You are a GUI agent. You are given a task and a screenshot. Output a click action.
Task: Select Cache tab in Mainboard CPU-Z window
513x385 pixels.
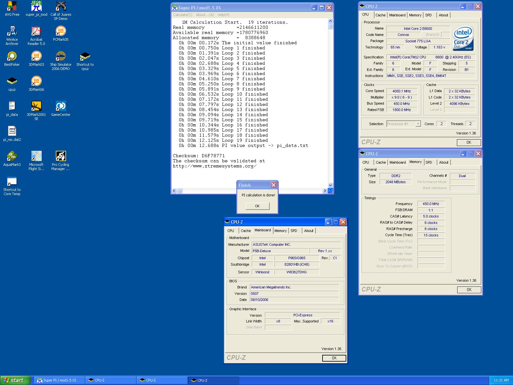[x=246, y=231]
